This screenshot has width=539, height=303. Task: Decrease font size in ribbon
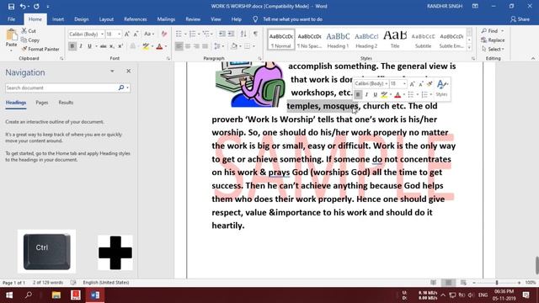[136, 34]
